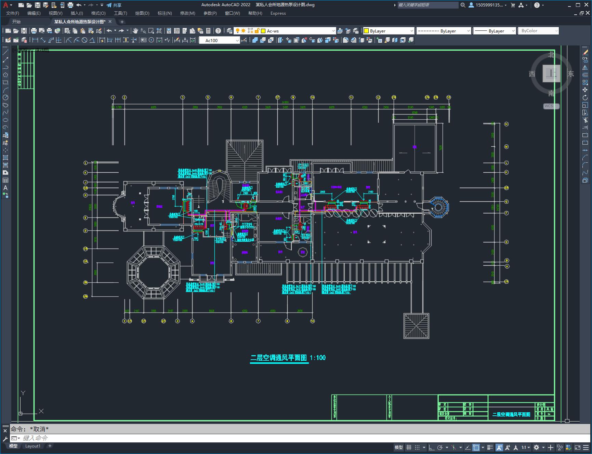
Task: Add a new drawing tab
Action: click(x=122, y=22)
